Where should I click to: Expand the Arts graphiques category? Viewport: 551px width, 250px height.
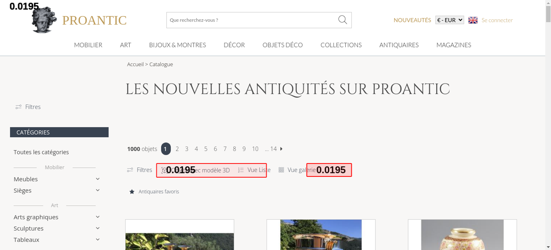pyautogui.click(x=98, y=217)
